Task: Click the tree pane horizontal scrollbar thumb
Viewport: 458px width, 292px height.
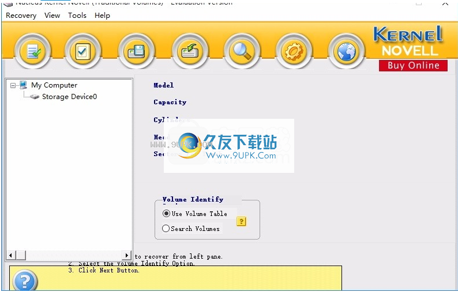Action: tap(21, 256)
